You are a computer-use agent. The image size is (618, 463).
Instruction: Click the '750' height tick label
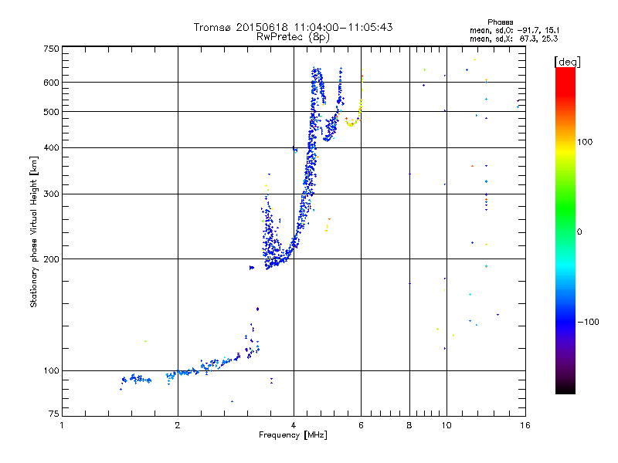tap(51, 49)
